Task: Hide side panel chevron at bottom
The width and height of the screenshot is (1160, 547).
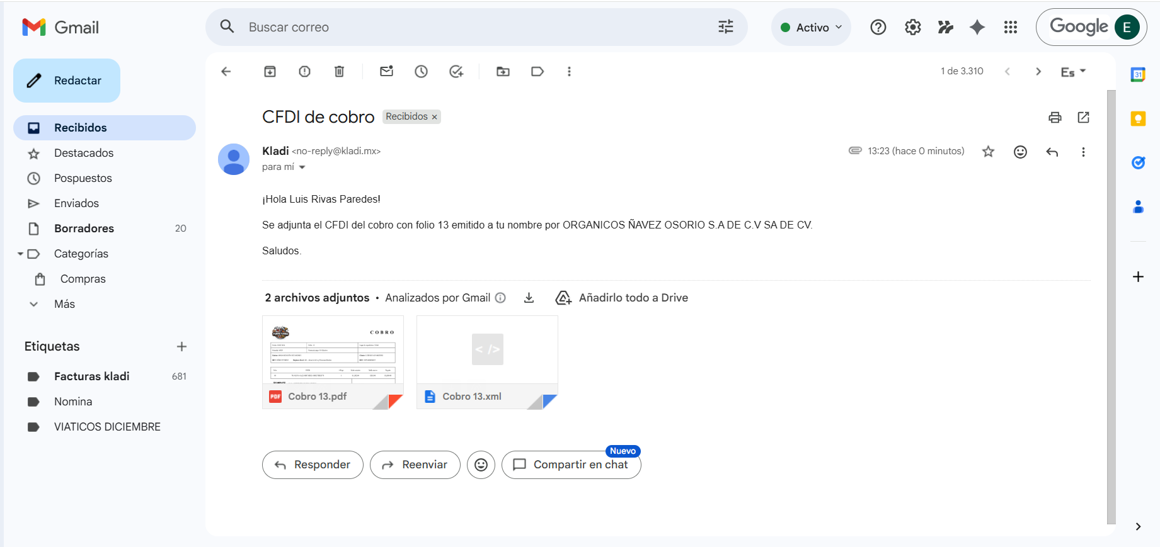Action: [x=1138, y=527]
